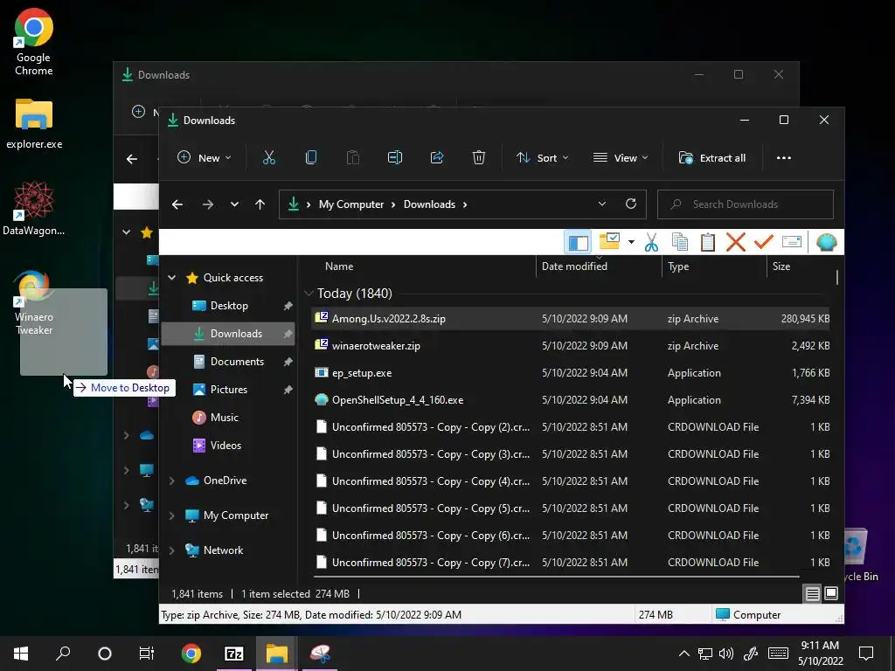Open the address bar history dropdown chevron

(x=601, y=204)
